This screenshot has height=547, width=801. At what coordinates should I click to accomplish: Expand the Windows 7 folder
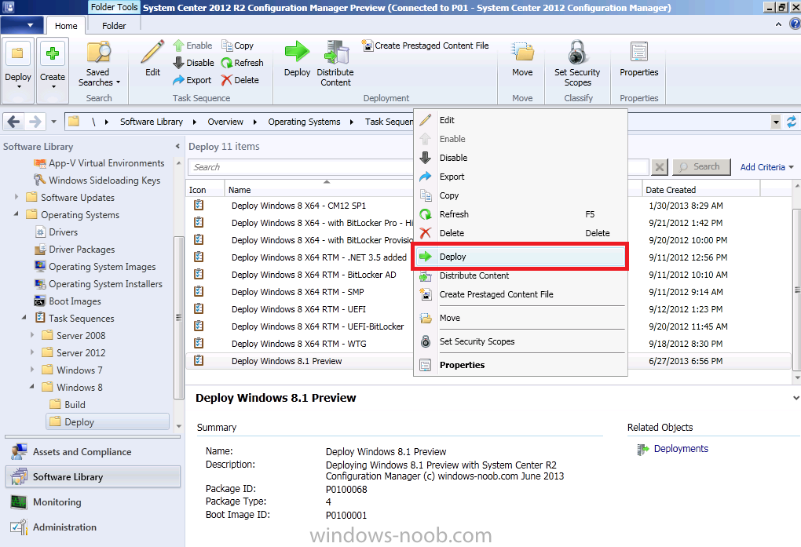32,370
